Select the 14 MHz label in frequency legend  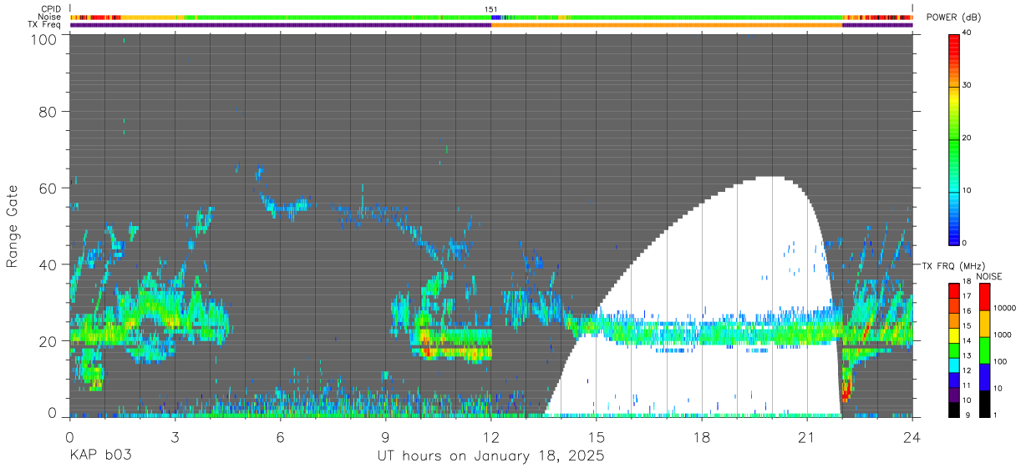click(x=967, y=340)
